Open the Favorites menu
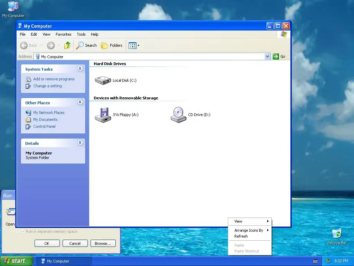 (x=64, y=34)
